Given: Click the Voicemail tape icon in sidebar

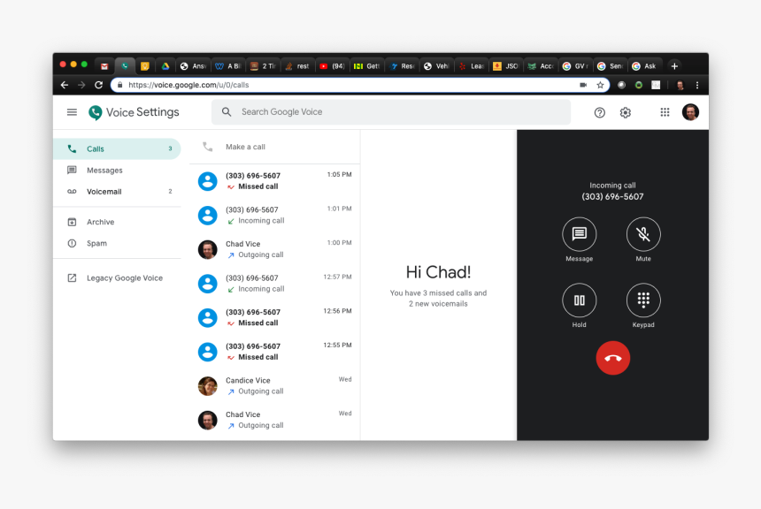Looking at the screenshot, I should click(x=72, y=192).
